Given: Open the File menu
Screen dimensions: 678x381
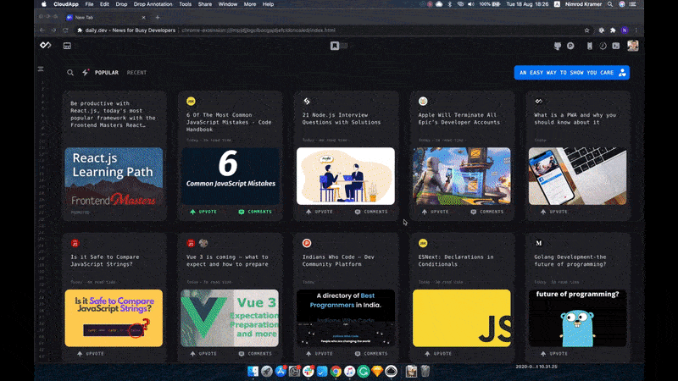Looking at the screenshot, I should point(89,4).
